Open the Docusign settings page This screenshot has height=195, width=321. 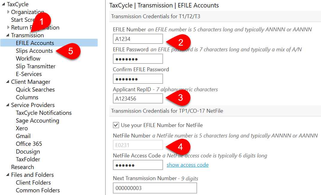[x=28, y=151]
